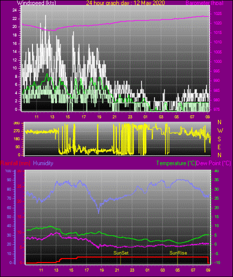Click the W compass direction label

[x=220, y=131]
